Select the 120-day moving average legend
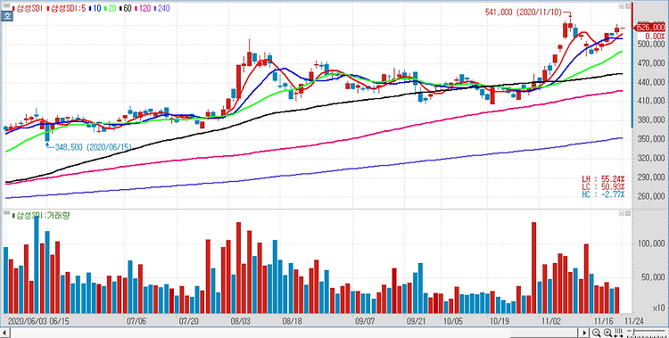Viewport: 669px width, 338px height. point(143,8)
